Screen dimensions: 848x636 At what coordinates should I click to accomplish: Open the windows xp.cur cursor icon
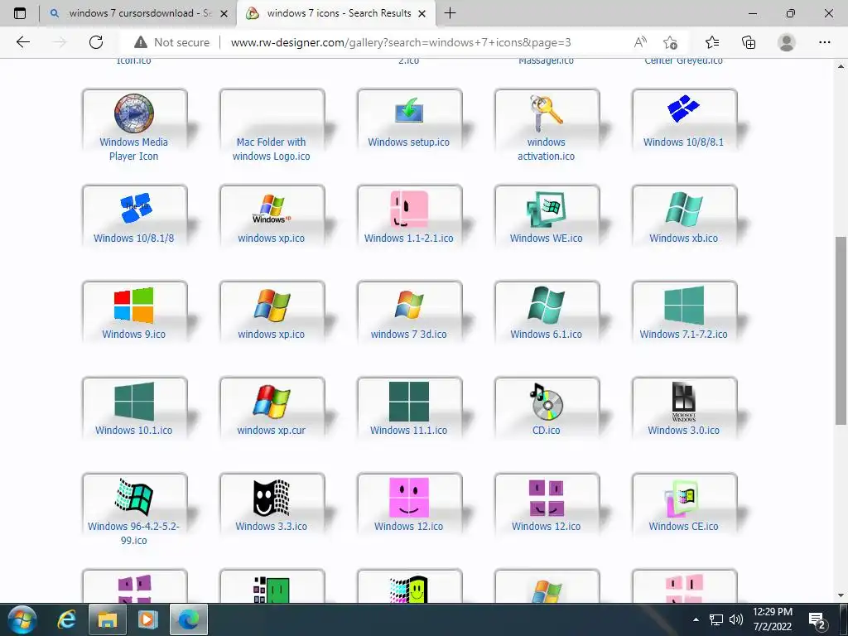click(x=272, y=402)
